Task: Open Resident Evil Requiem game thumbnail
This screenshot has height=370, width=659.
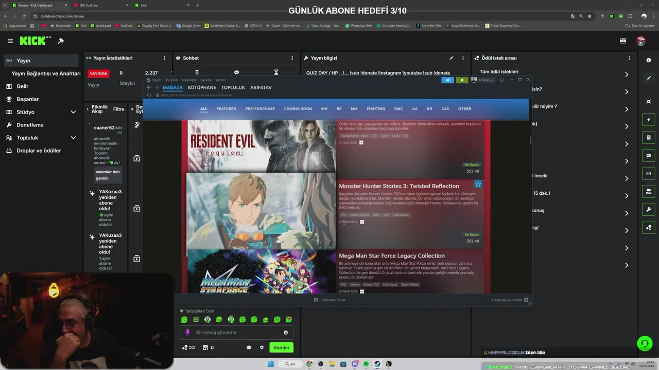Action: pyautogui.click(x=261, y=146)
